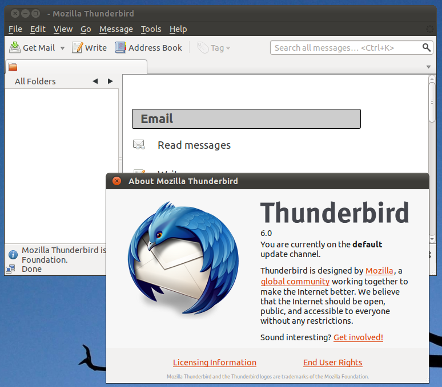Select the folder tab with orange icon

pos(76,67)
